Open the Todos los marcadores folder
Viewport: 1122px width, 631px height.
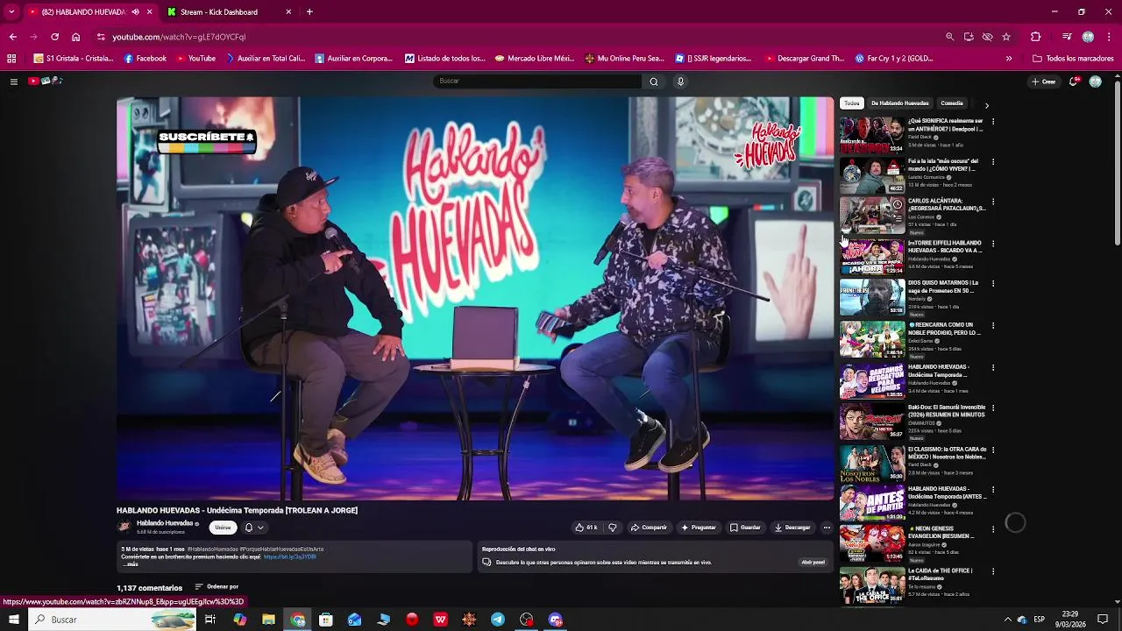[1073, 59]
